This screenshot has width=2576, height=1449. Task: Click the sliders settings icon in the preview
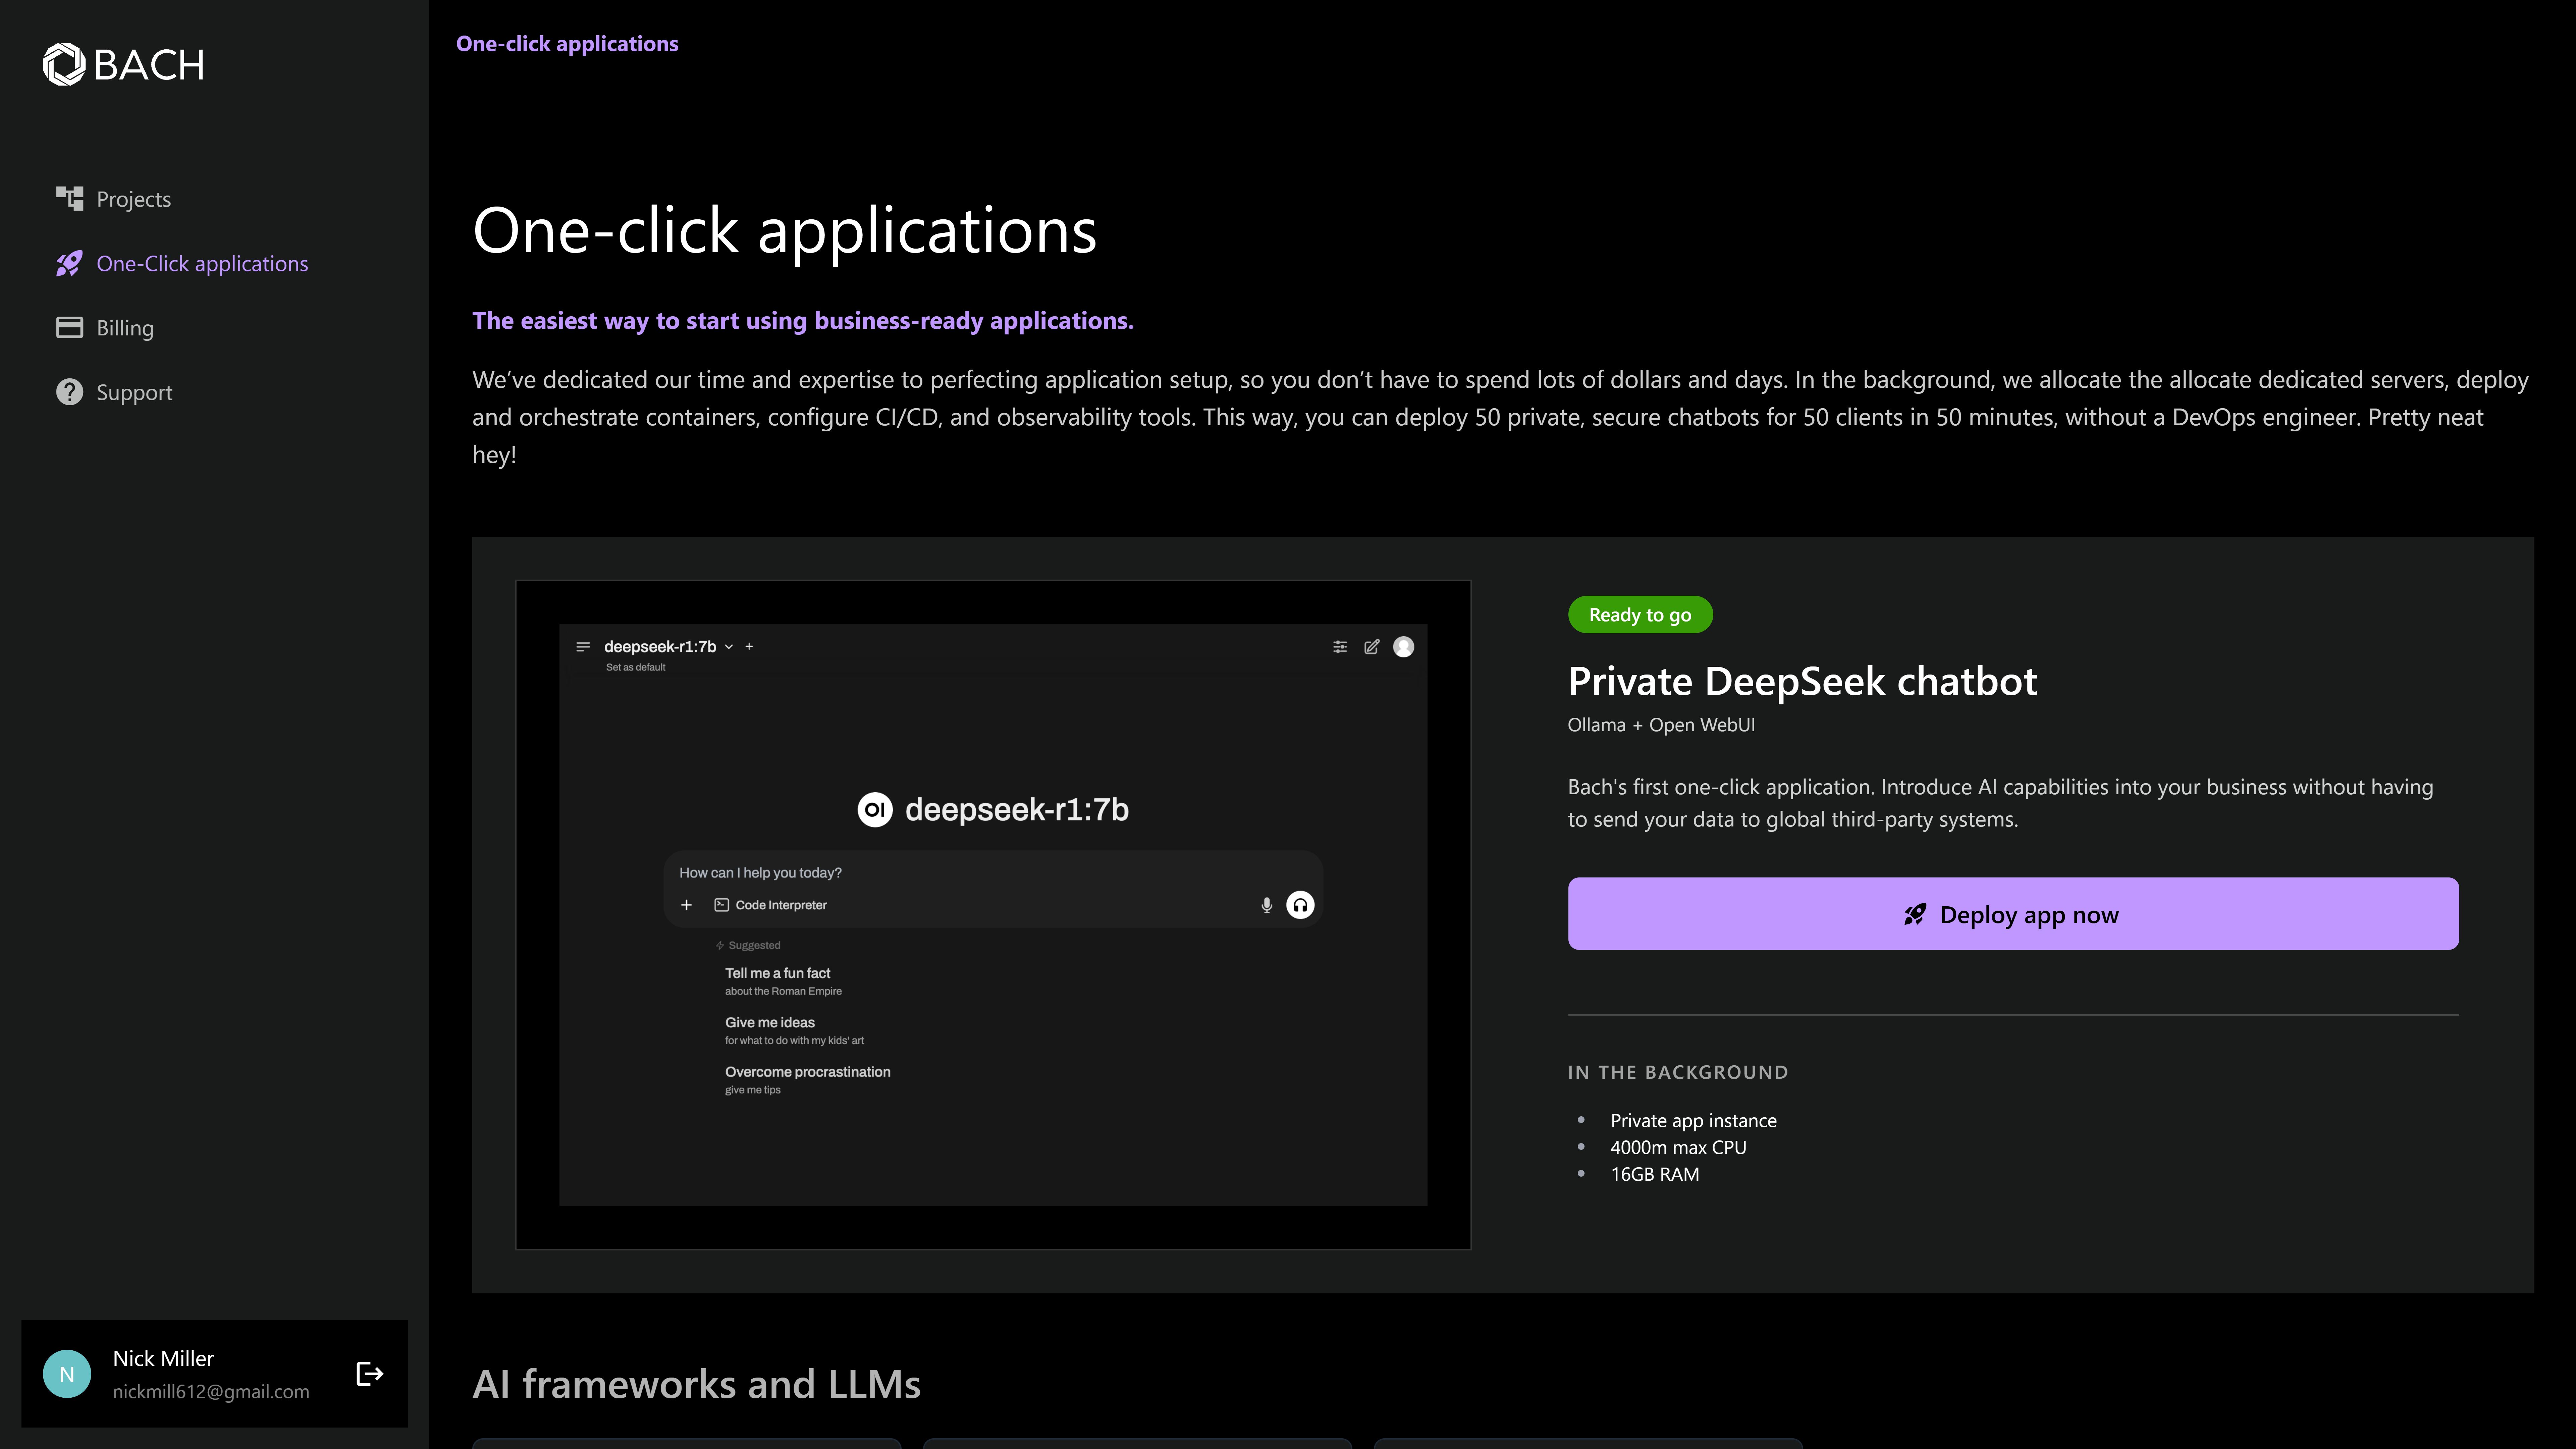pos(1340,647)
